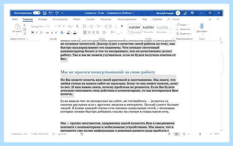This screenshot has height=146, width=233.
Task: Toggle subscript x₂ formatting
Action: (52, 33)
